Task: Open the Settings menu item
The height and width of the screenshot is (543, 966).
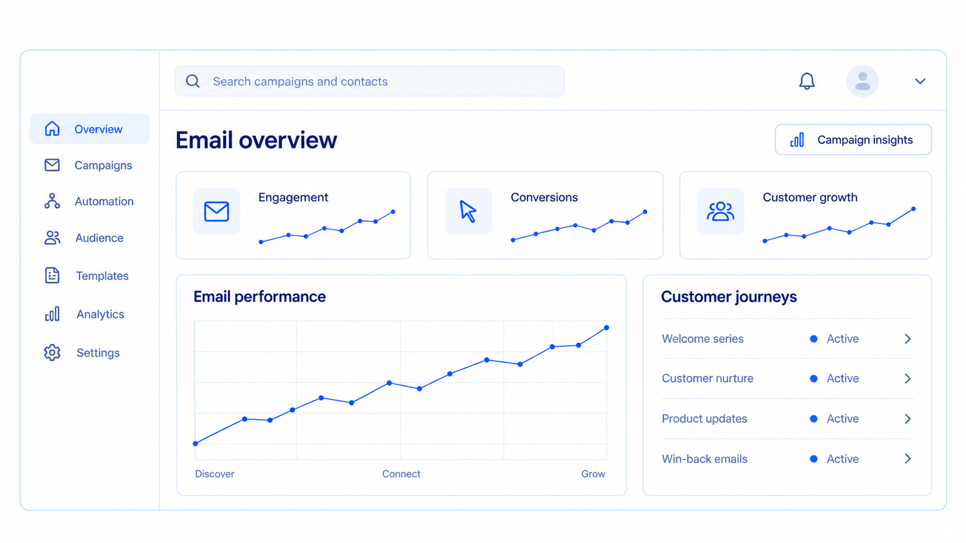Action: (90, 352)
